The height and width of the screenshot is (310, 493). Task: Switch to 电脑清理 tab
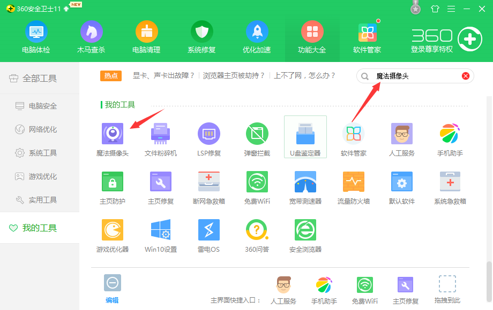146,37
